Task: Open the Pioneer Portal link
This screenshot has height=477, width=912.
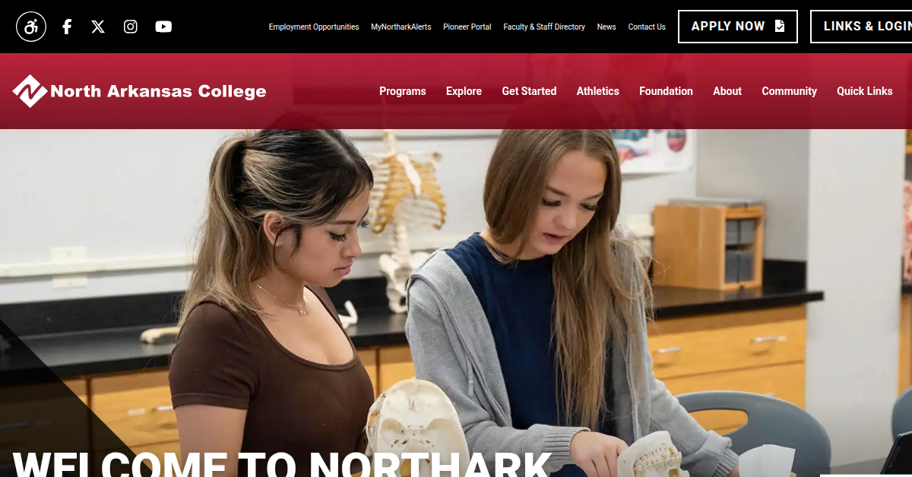Action: (x=467, y=27)
